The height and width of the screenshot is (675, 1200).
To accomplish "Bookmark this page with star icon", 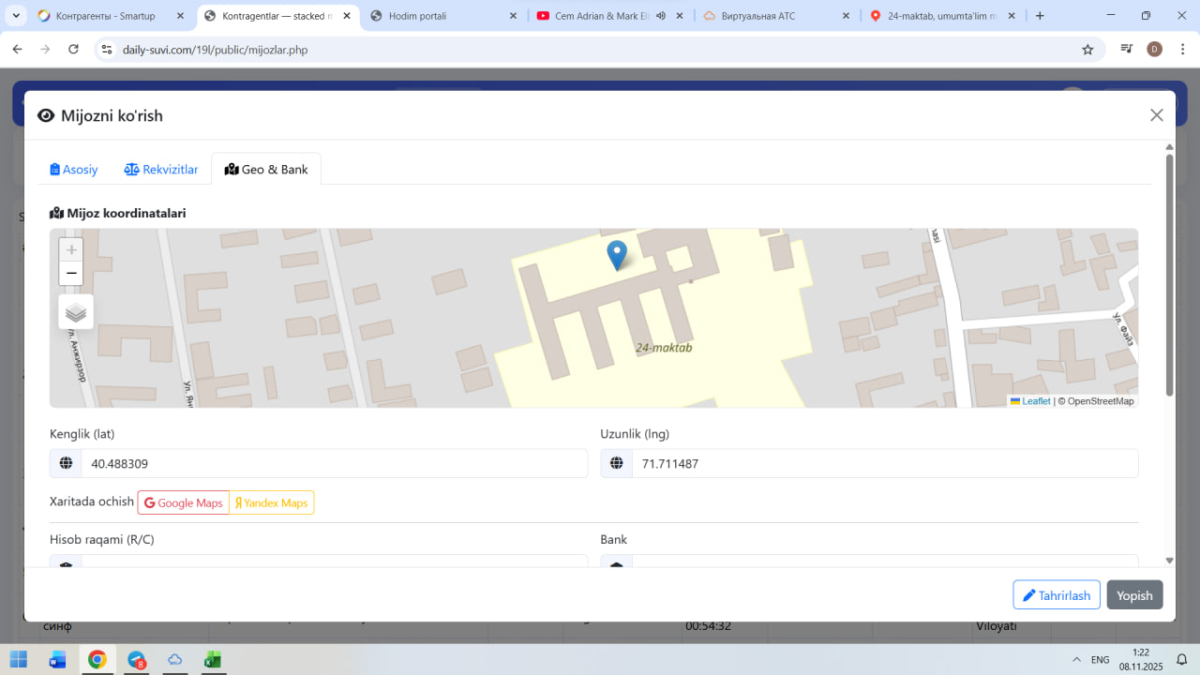I will 1087,50.
